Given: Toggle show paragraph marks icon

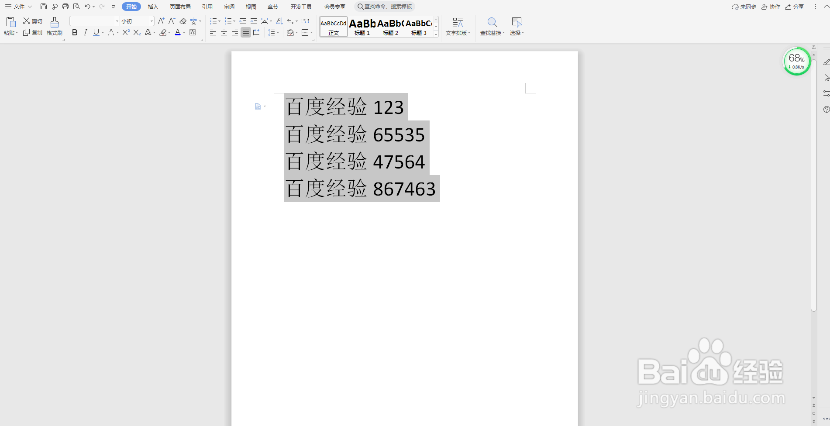Looking at the screenshot, I should click(x=291, y=21).
